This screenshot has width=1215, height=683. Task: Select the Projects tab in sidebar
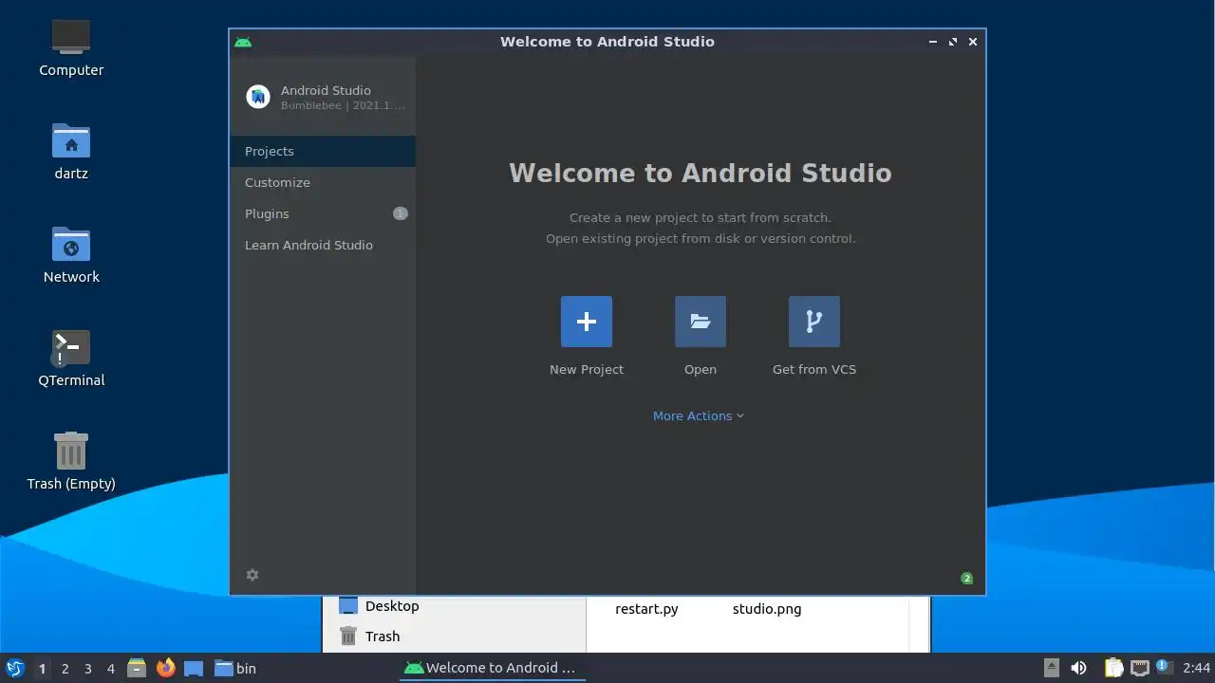(323, 151)
